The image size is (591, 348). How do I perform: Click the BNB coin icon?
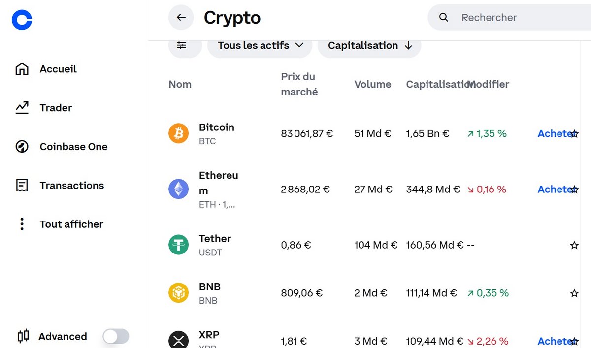pos(178,293)
